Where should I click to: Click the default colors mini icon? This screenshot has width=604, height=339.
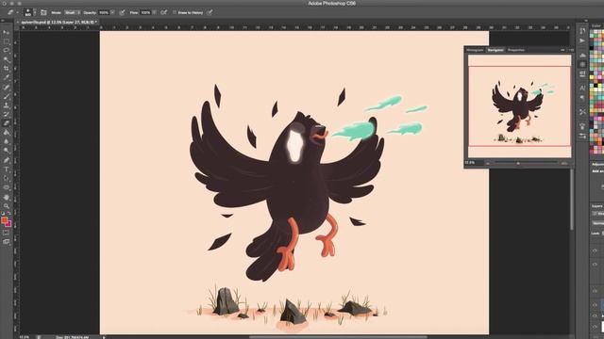(3, 214)
